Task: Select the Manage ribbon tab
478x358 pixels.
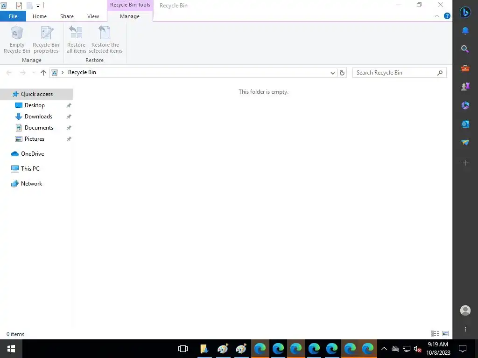Action: click(x=130, y=16)
